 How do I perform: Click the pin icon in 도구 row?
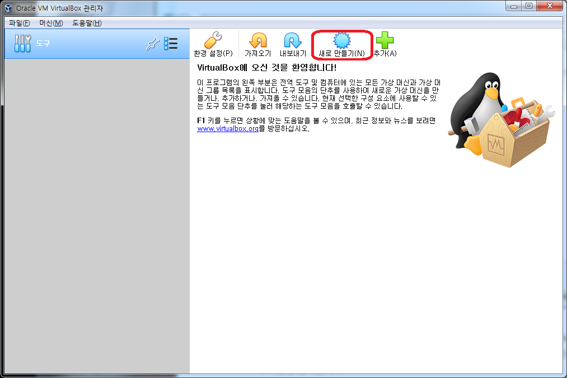pos(152,44)
